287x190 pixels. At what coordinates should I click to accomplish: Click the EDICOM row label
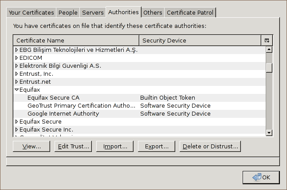point(31,58)
